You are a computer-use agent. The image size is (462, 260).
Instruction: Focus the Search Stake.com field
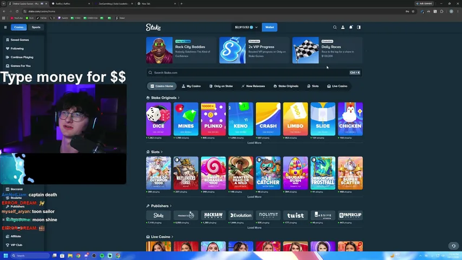pyautogui.click(x=254, y=73)
